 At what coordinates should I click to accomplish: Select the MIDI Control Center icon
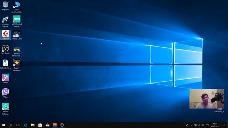point(17,21)
